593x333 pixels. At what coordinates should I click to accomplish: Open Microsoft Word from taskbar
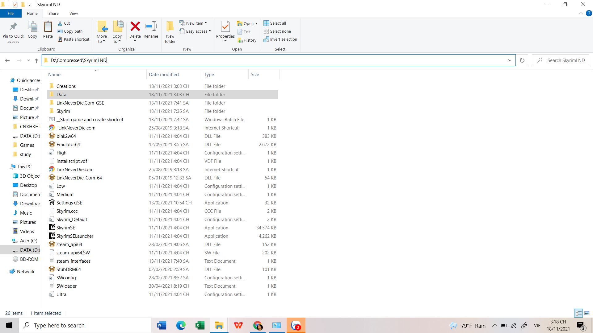point(162,325)
